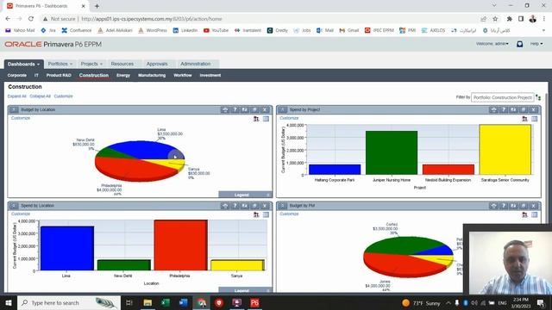Select the yellow Saratoga Senior Community bar

tap(505, 150)
